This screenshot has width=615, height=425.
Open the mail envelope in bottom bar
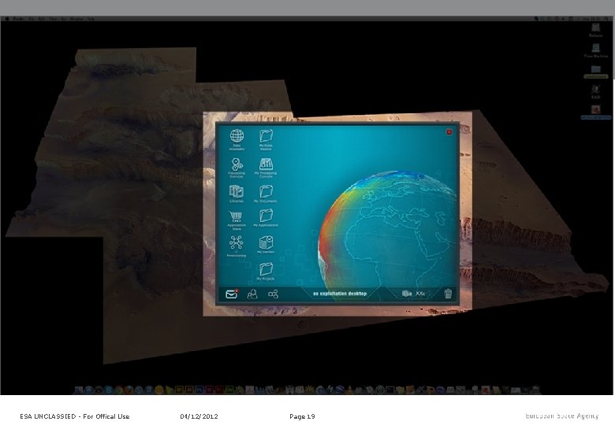[232, 294]
